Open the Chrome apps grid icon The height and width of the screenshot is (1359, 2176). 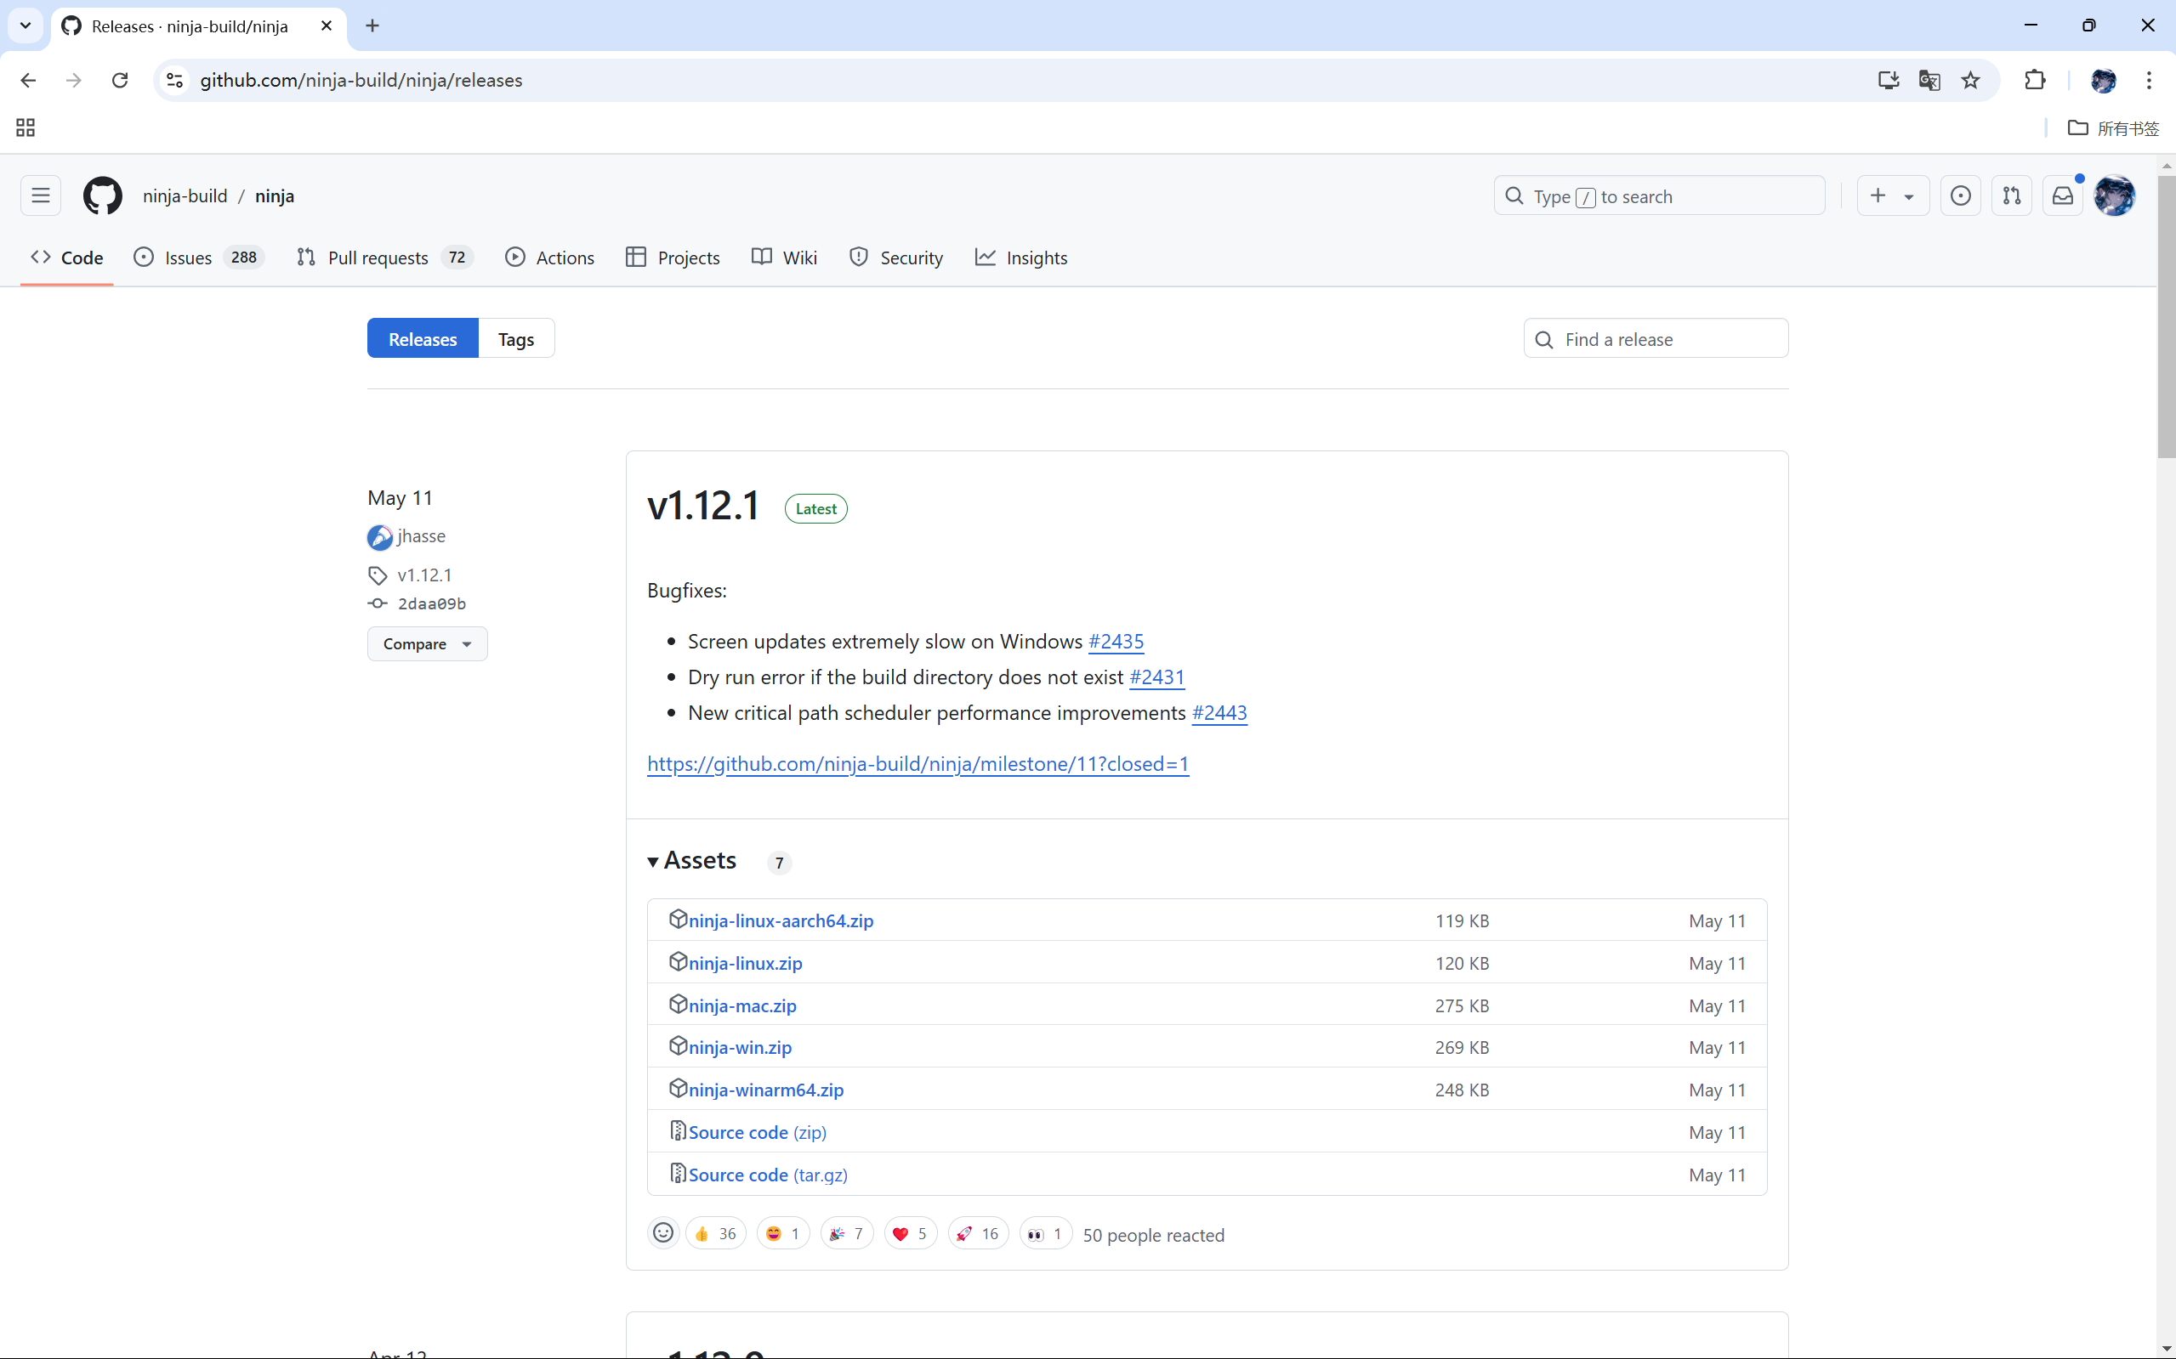coord(26,127)
